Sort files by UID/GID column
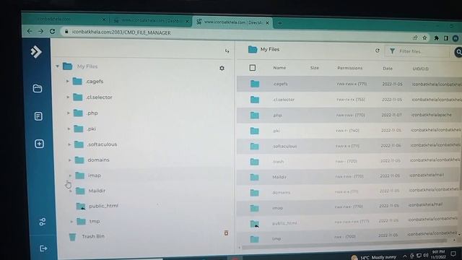The image size is (462, 260). point(420,69)
